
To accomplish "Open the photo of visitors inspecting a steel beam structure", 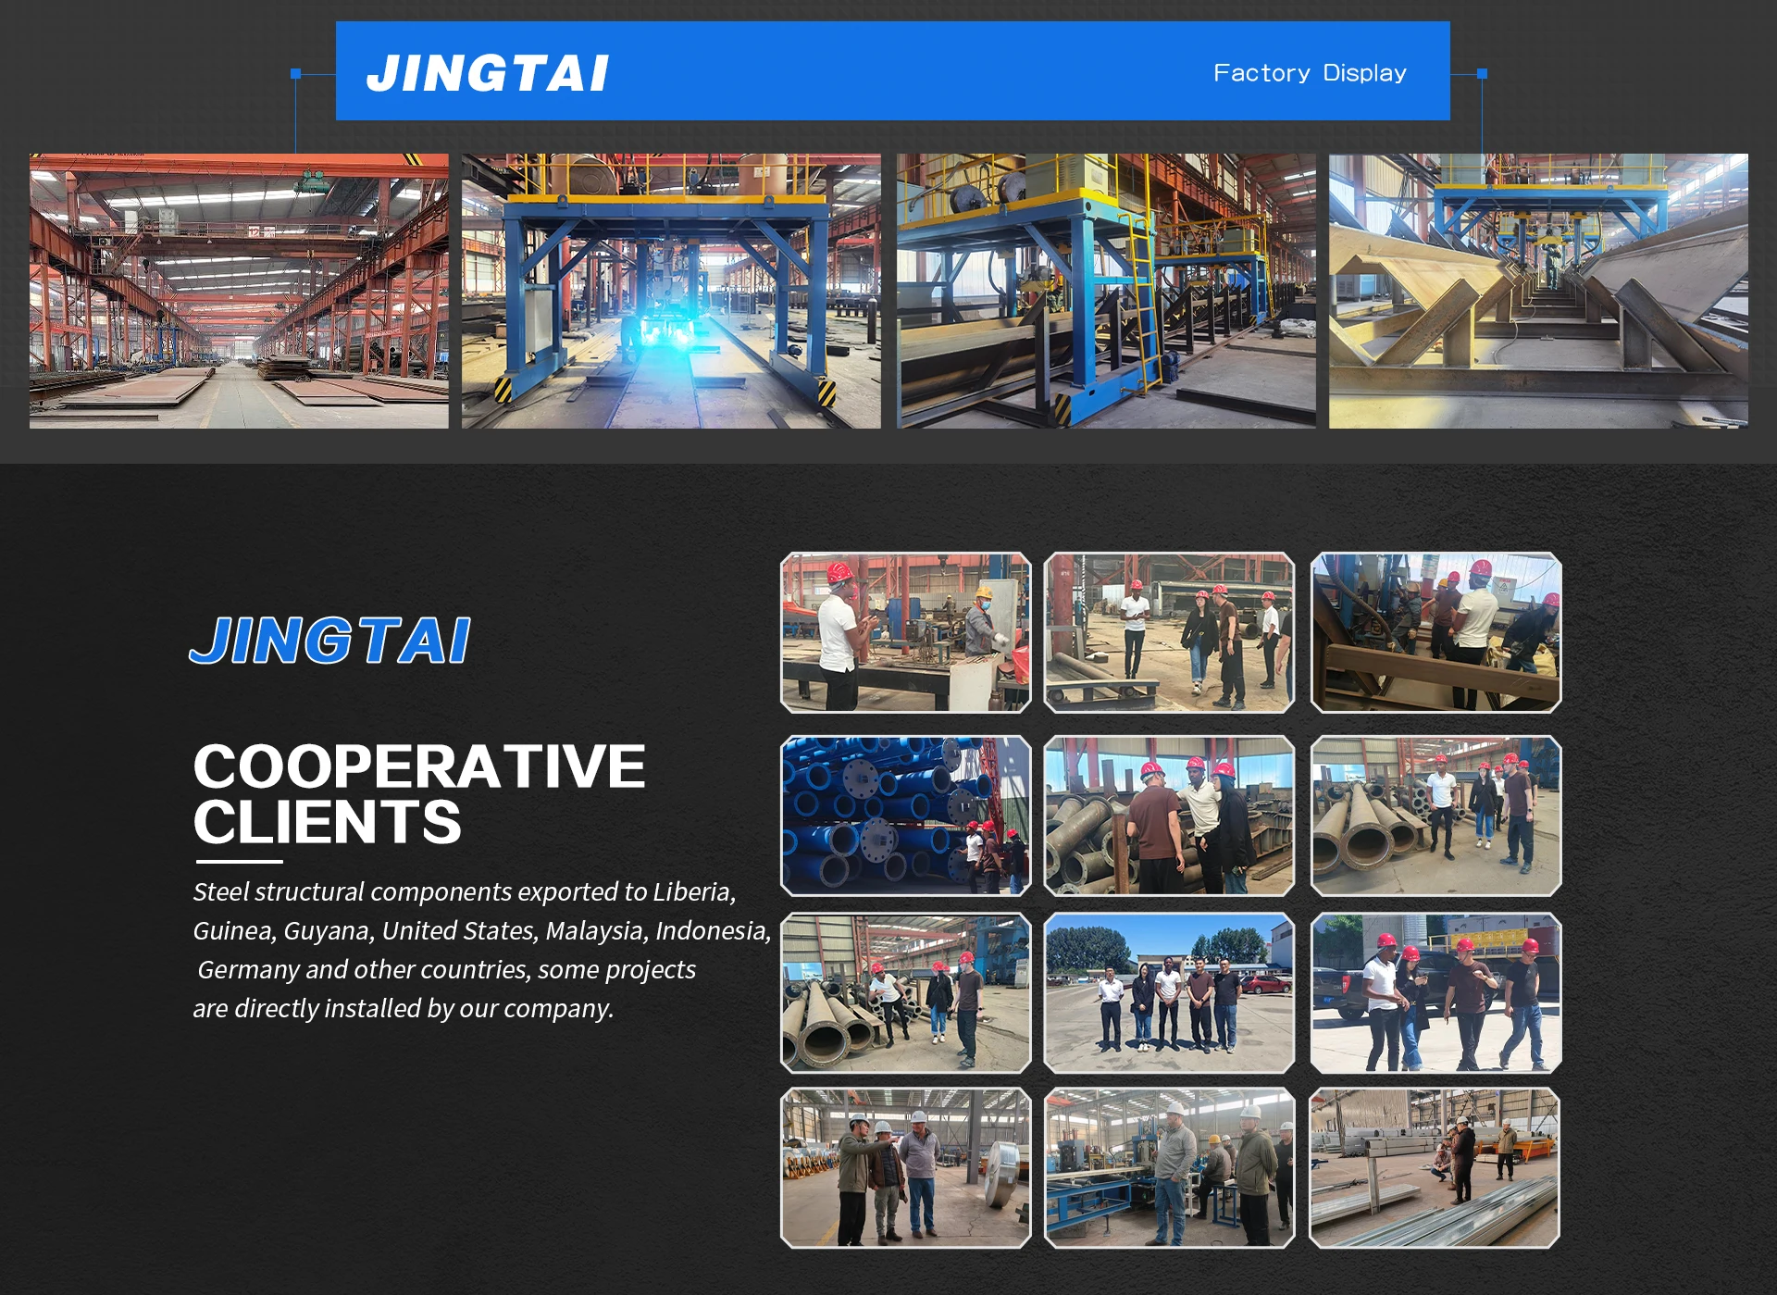I will click(x=1435, y=633).
